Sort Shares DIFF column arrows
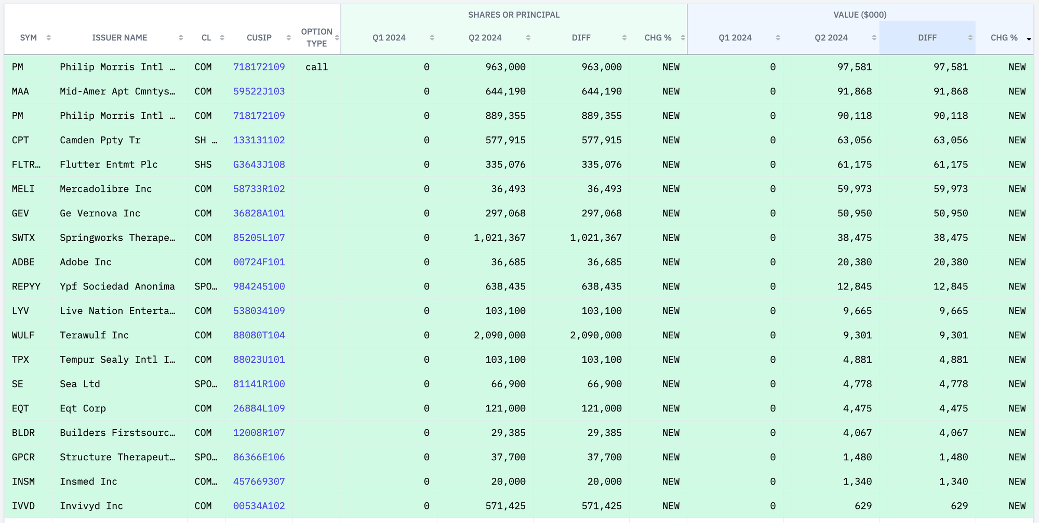The width and height of the screenshot is (1039, 523). pyautogui.click(x=624, y=38)
